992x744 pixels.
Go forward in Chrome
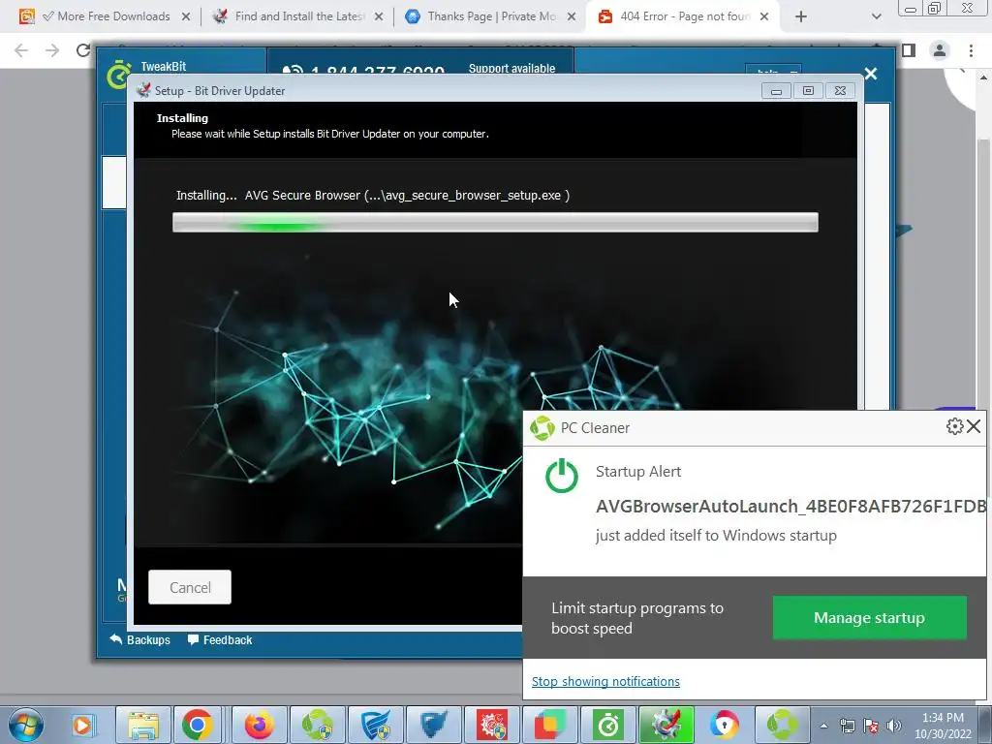52,50
